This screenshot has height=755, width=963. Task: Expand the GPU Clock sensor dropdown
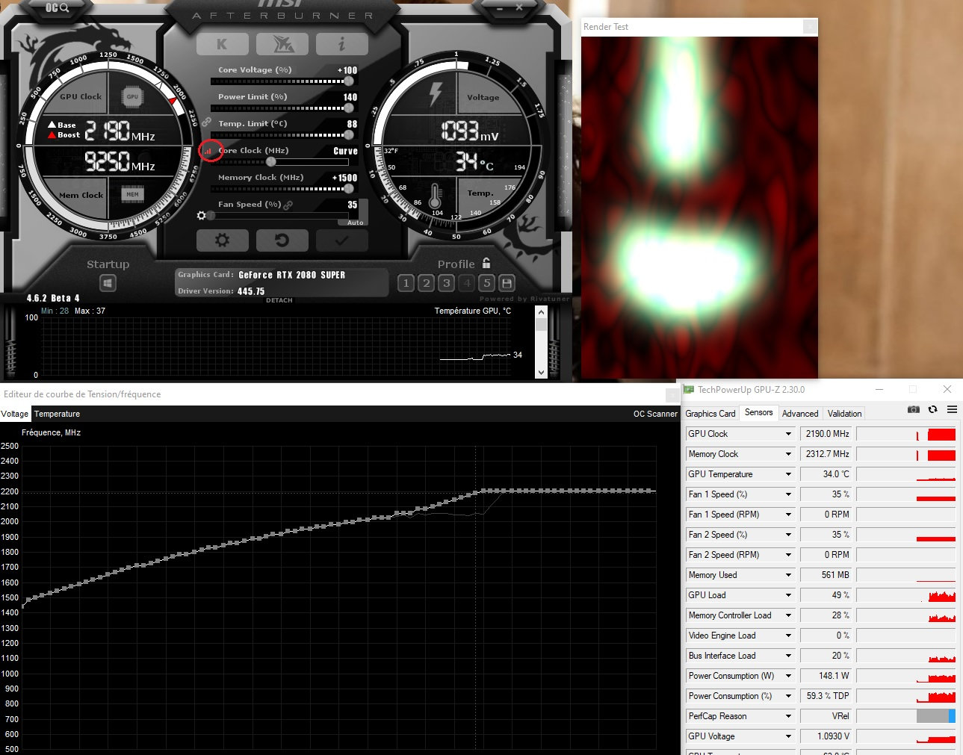(x=788, y=434)
